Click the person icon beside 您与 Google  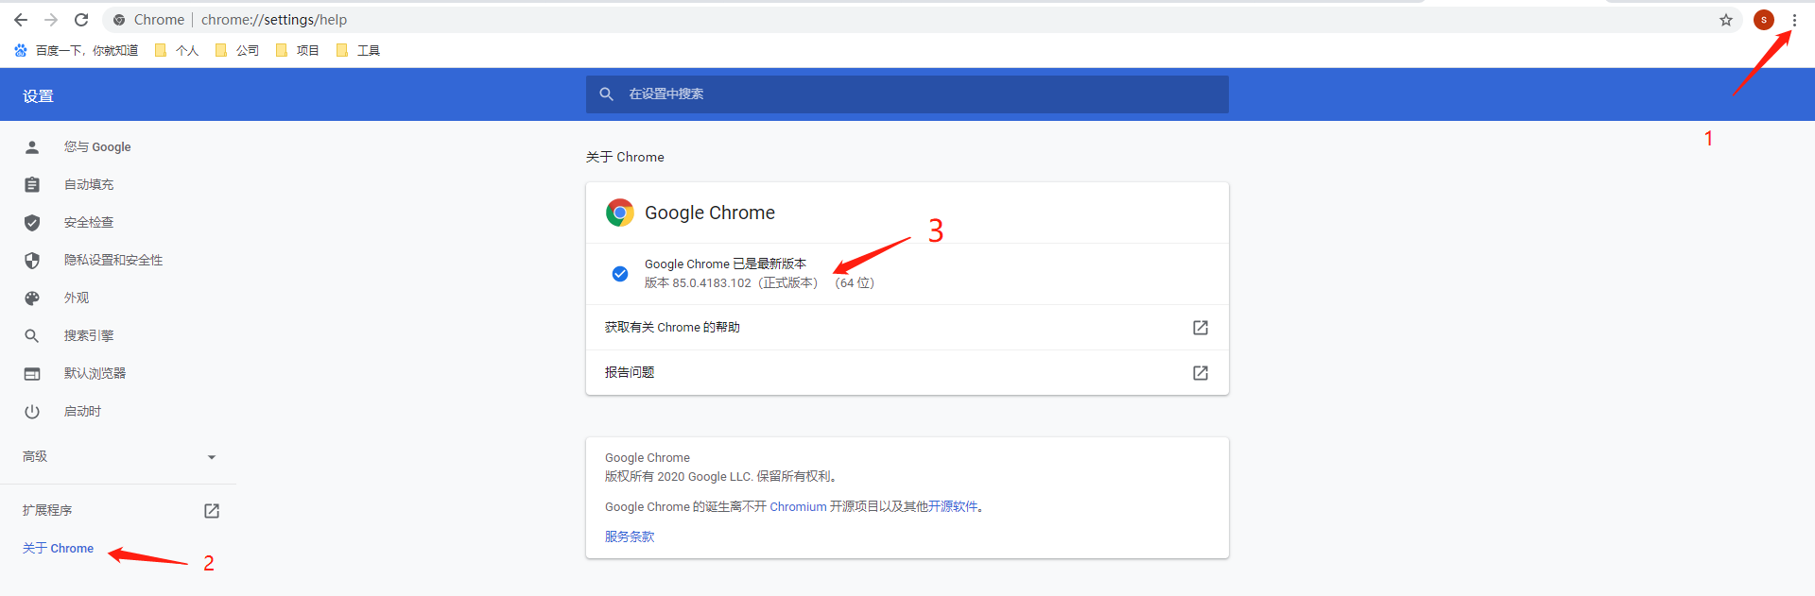click(x=32, y=146)
